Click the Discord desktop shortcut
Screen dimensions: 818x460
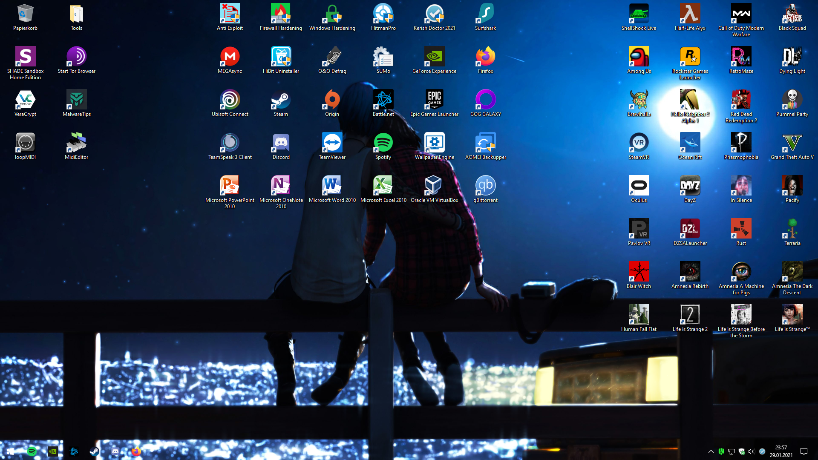281,143
